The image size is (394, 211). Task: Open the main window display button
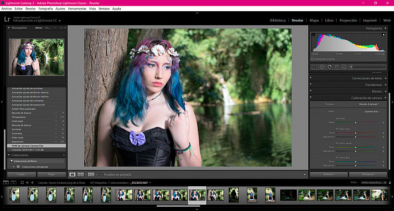(6, 183)
